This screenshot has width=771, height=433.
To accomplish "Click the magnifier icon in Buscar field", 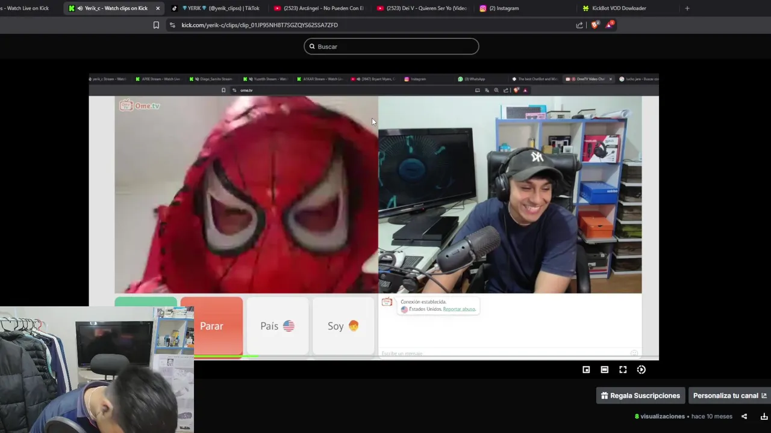I will tap(312, 46).
